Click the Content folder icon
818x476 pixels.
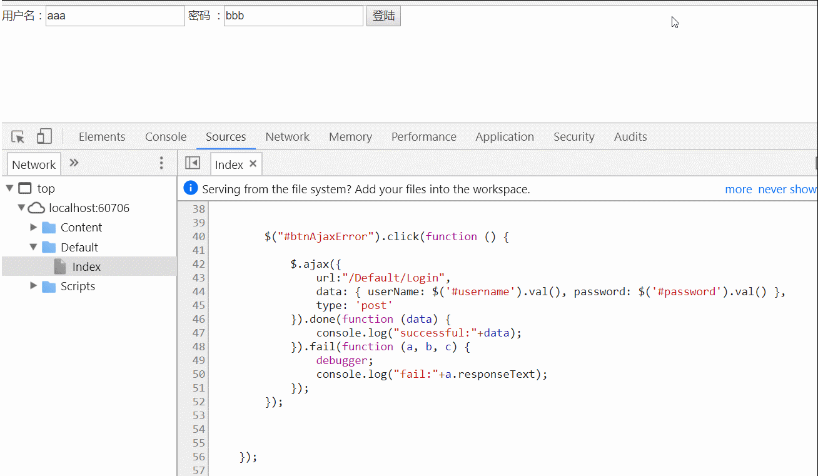tap(49, 227)
